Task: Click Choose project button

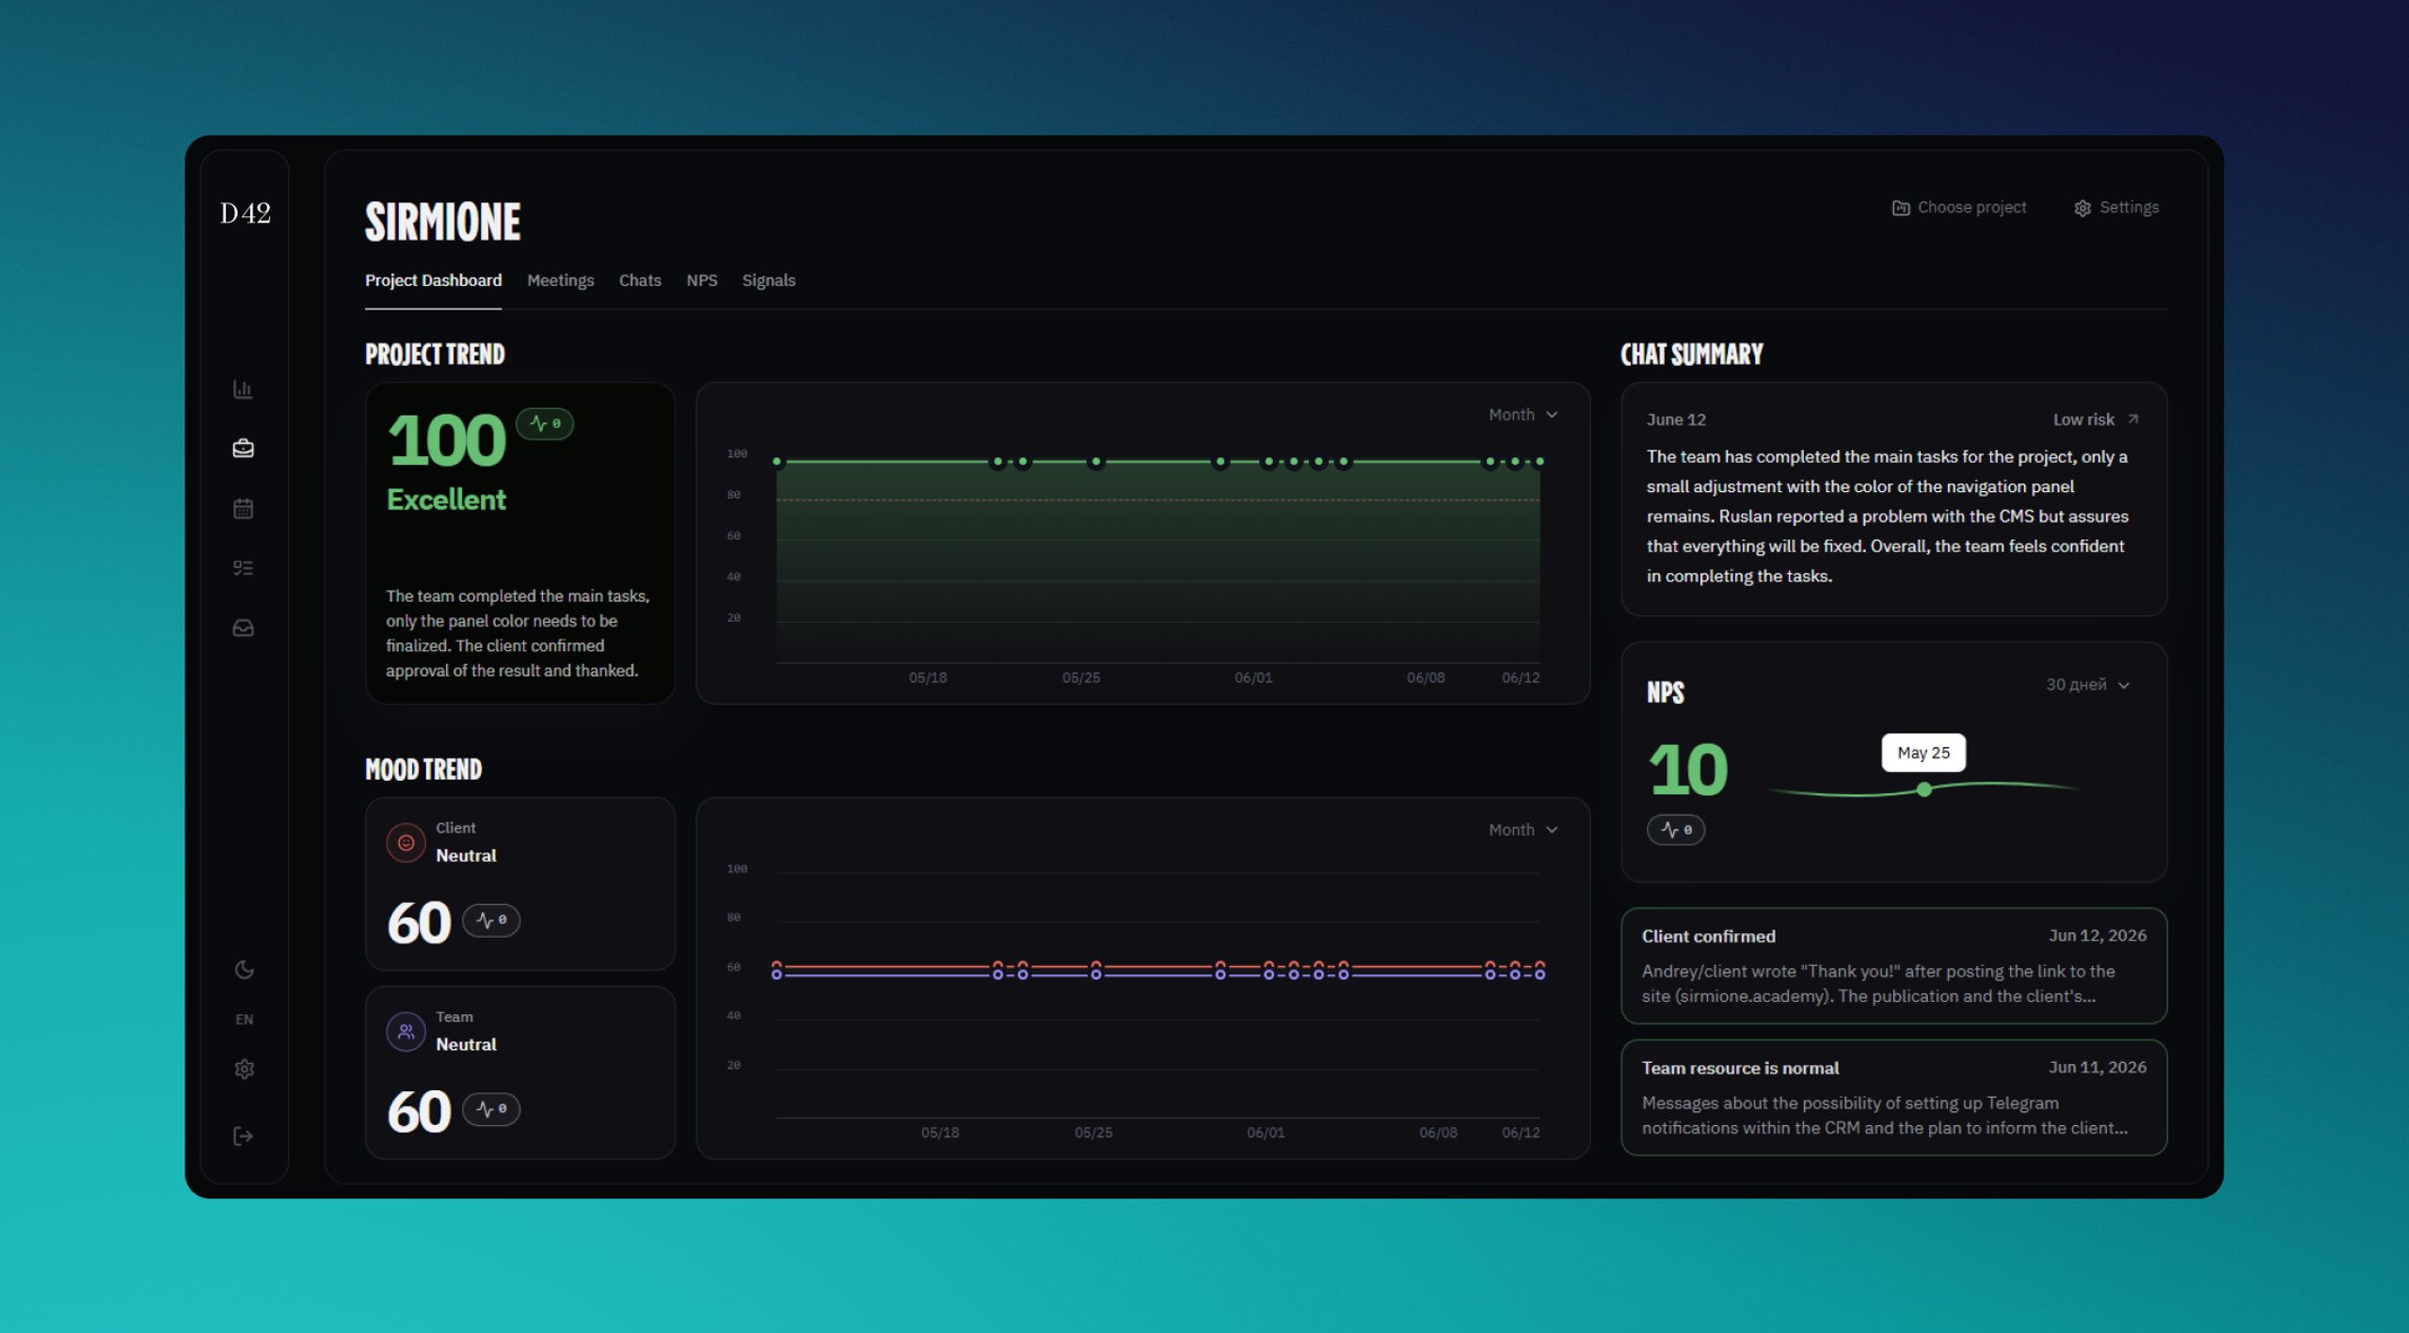Action: pos(1958,207)
